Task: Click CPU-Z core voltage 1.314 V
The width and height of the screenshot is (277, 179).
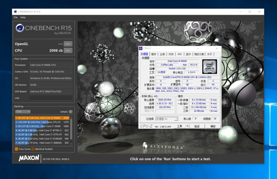Action: click(192, 72)
